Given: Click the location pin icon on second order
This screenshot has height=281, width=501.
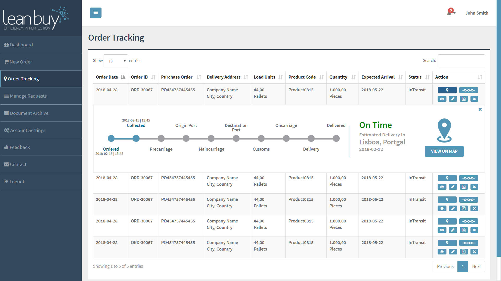Looking at the screenshot, I should tap(447, 178).
